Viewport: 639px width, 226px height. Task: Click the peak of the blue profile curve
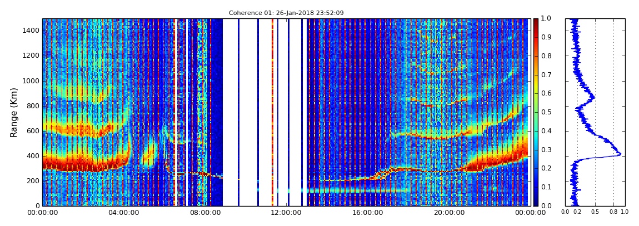click(x=620, y=154)
